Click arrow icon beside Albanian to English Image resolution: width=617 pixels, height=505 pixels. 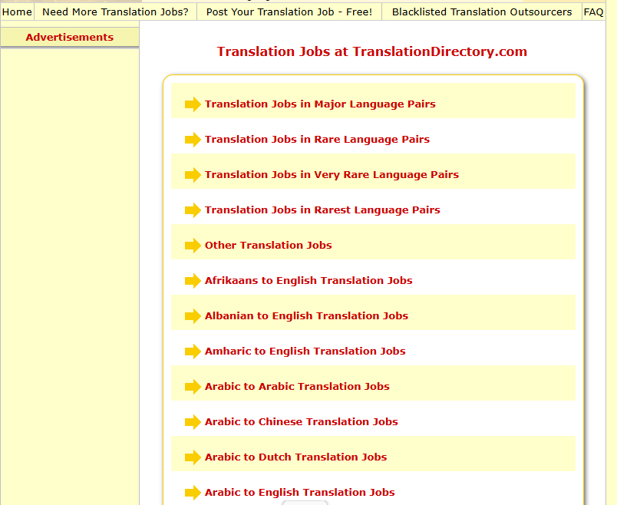(193, 316)
